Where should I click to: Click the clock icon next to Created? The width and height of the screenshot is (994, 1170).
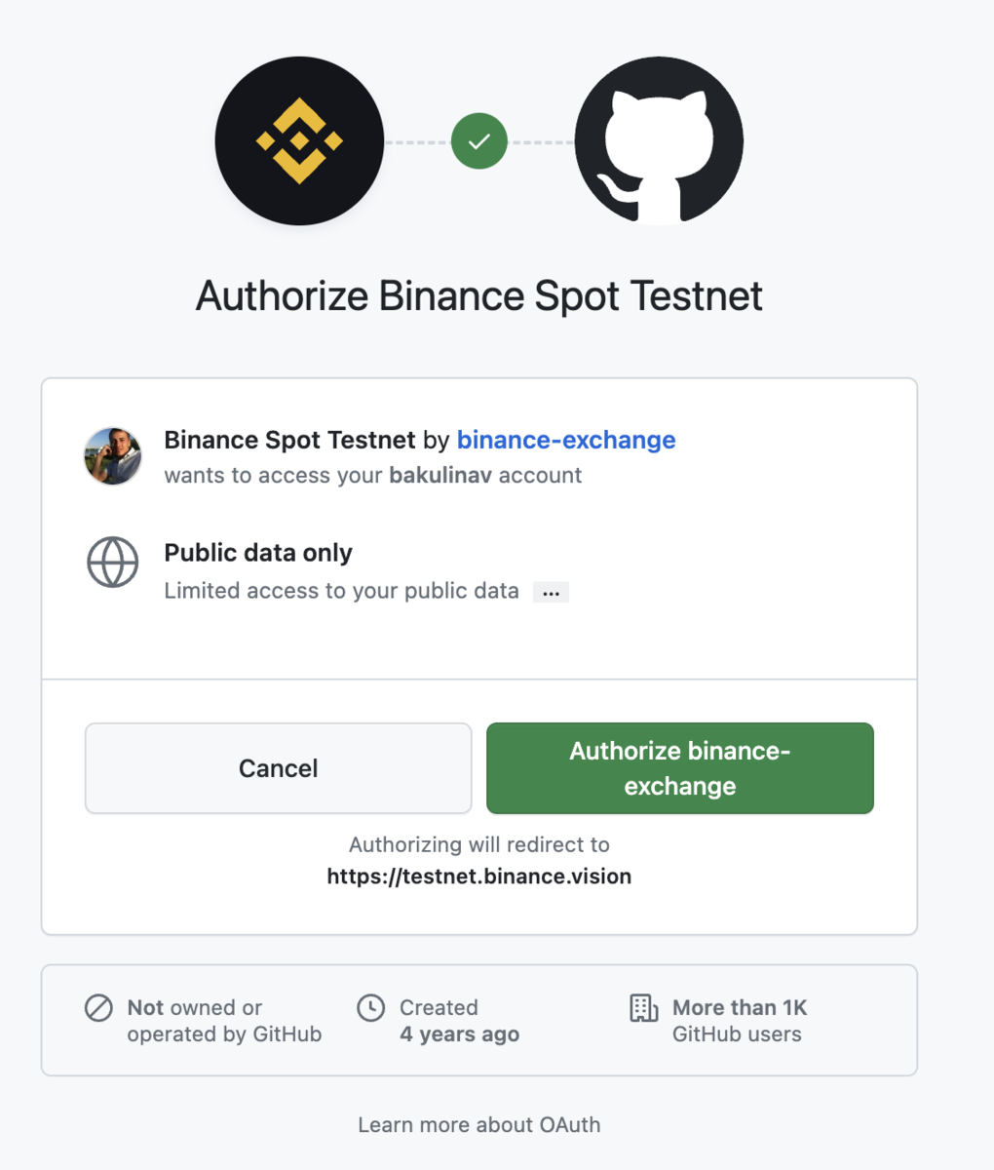370,1008
